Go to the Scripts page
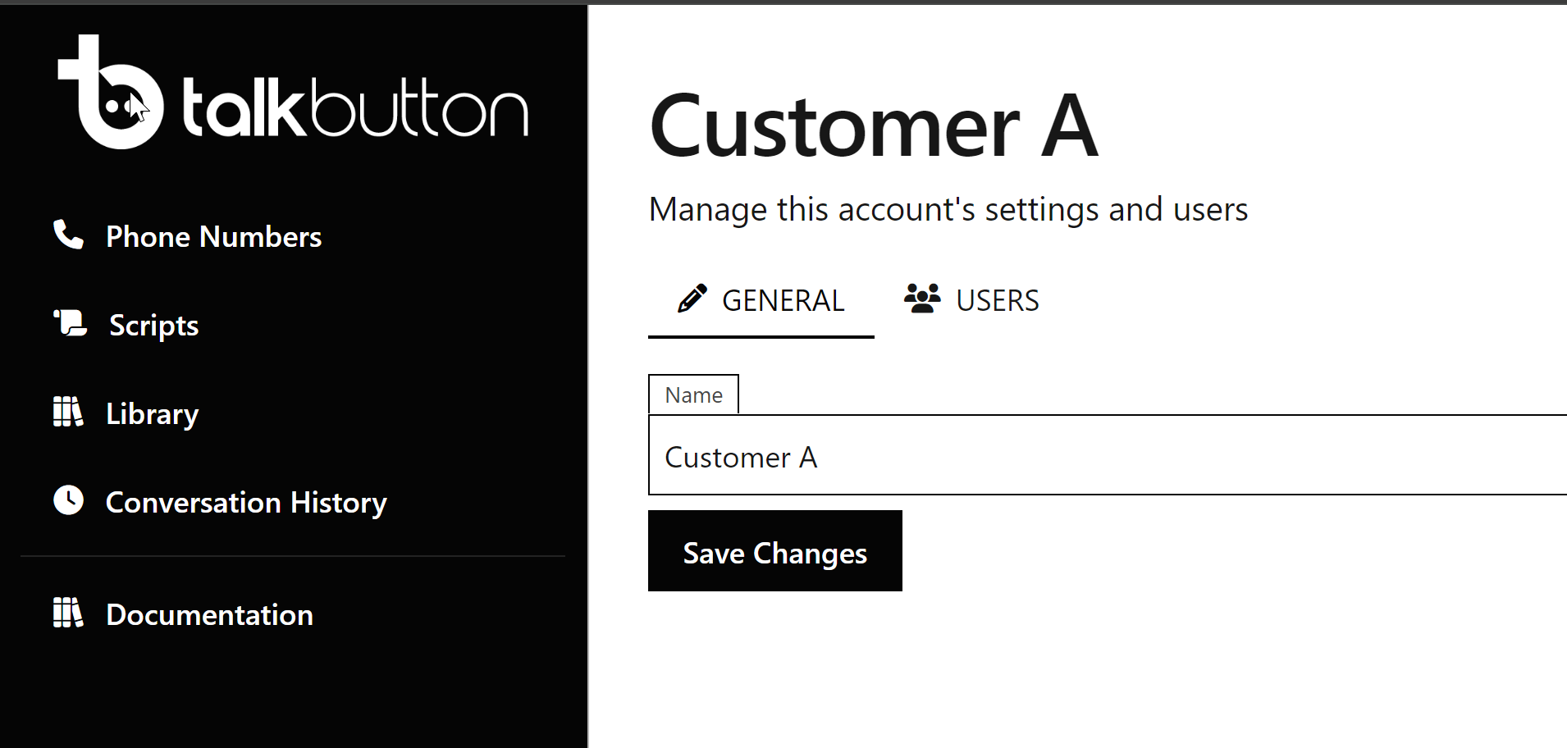The image size is (1567, 748). (153, 326)
